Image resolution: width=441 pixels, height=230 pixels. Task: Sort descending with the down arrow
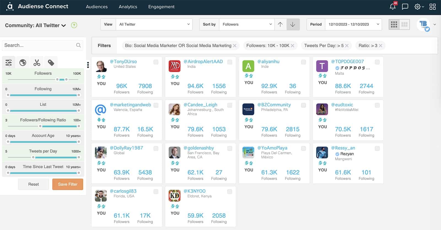click(x=293, y=24)
